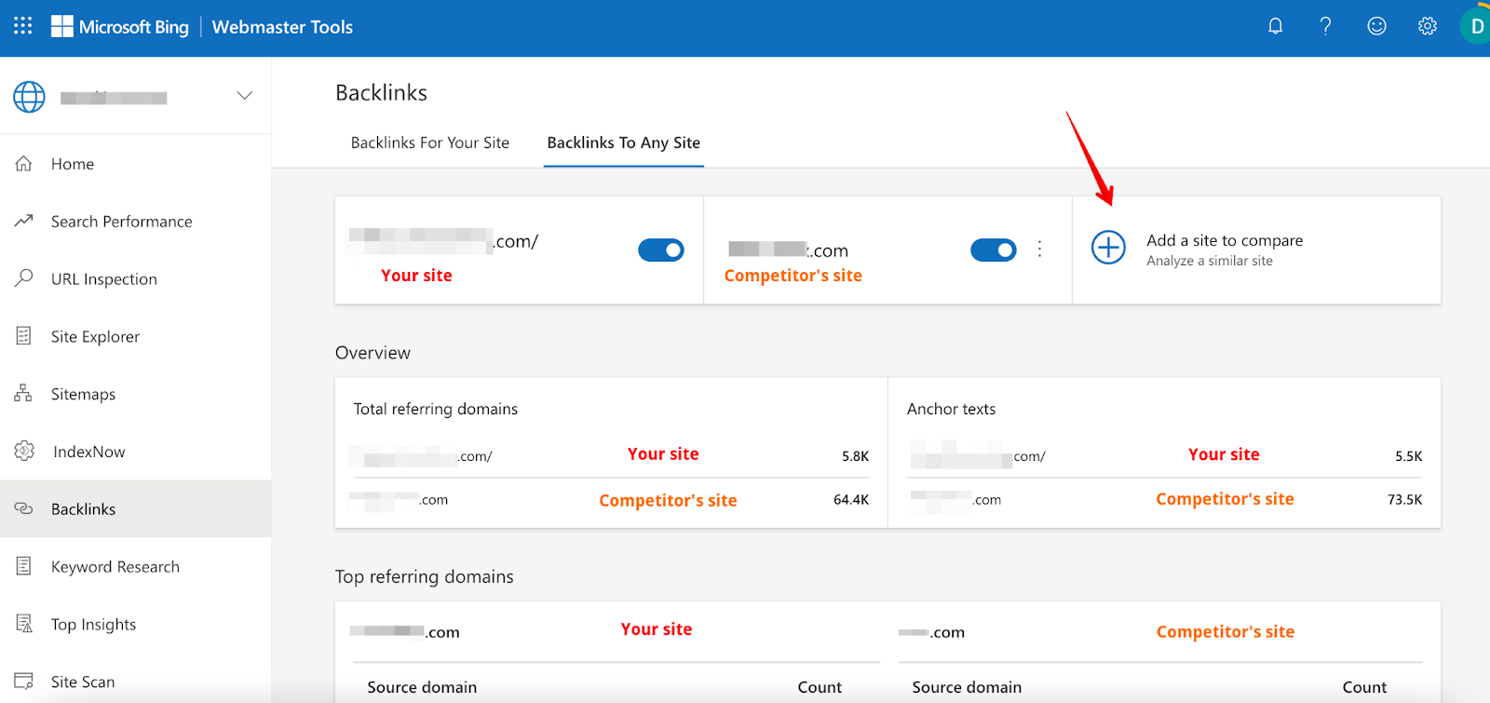This screenshot has height=703, width=1490.
Task: Click Analyze a similar site text
Action: (1210, 261)
